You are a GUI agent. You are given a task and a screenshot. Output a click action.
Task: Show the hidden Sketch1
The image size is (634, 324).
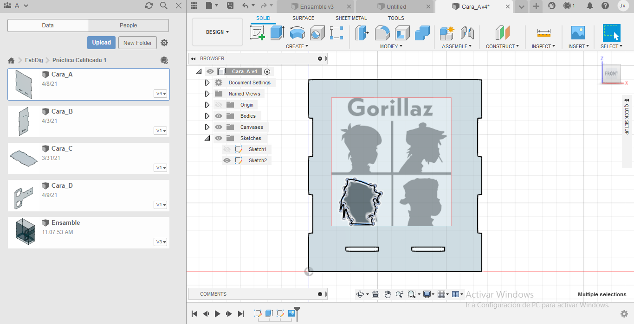(227, 149)
